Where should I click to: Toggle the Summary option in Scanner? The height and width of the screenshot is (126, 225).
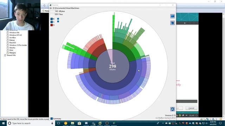point(56,119)
